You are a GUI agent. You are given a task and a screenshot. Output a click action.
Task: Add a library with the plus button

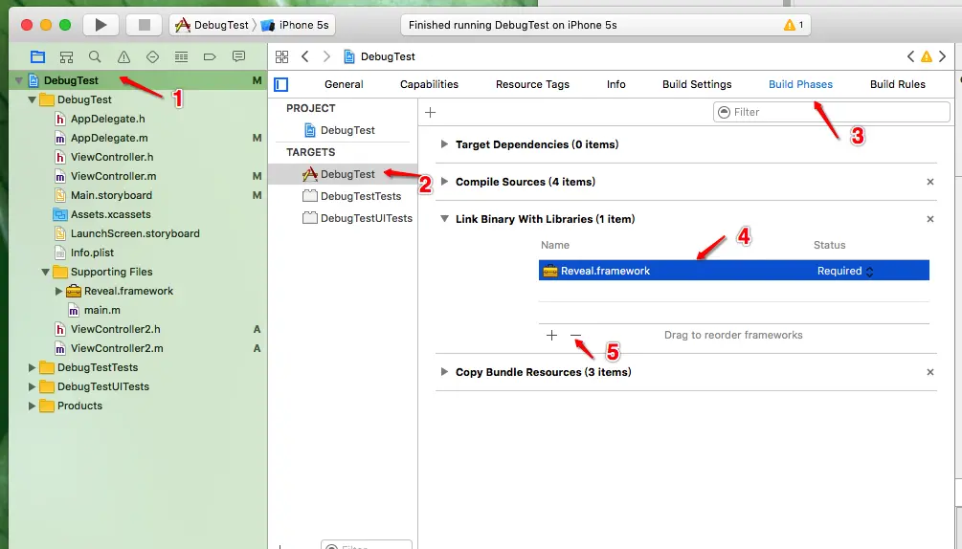pyautogui.click(x=551, y=335)
